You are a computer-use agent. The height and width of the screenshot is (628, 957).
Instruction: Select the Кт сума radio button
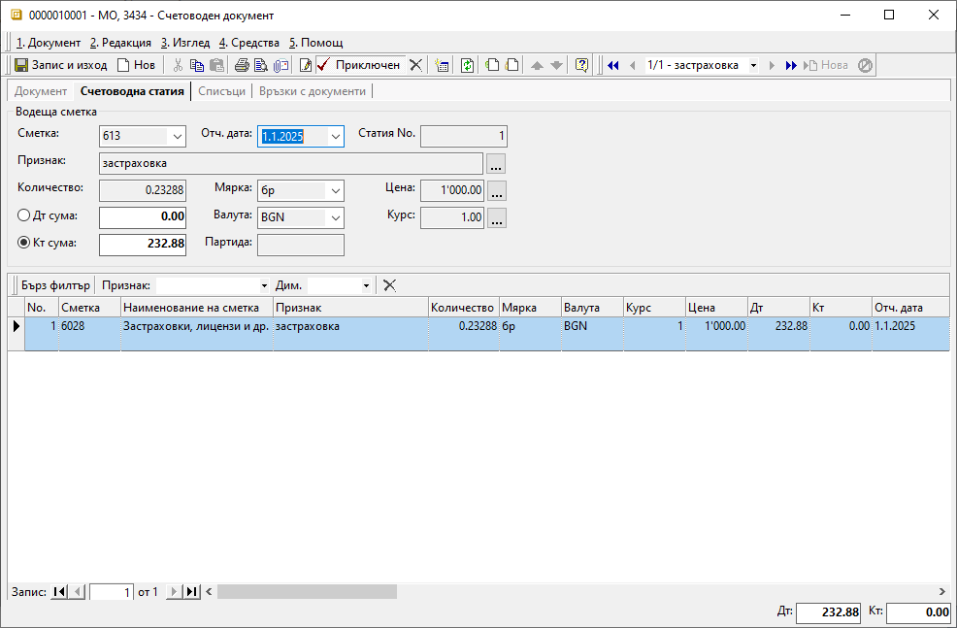24,243
